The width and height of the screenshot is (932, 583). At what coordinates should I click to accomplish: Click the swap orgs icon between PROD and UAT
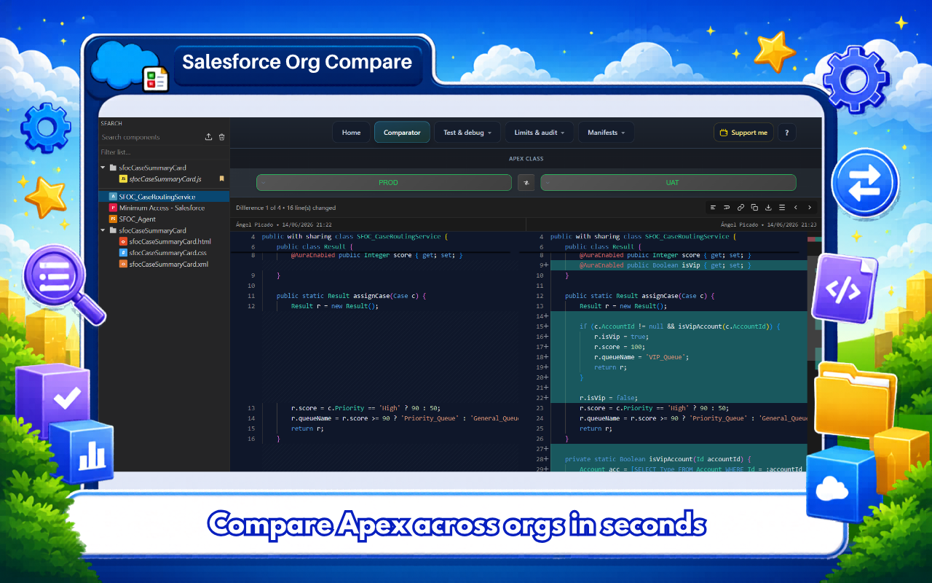[526, 183]
